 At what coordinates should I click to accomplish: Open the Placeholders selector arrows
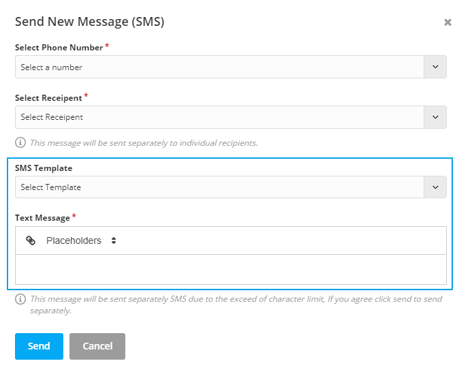point(114,240)
